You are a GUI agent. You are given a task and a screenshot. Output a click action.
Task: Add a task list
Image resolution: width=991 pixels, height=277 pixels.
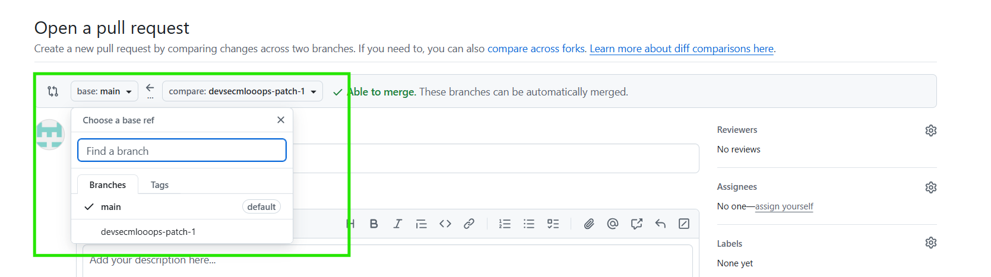pos(553,224)
